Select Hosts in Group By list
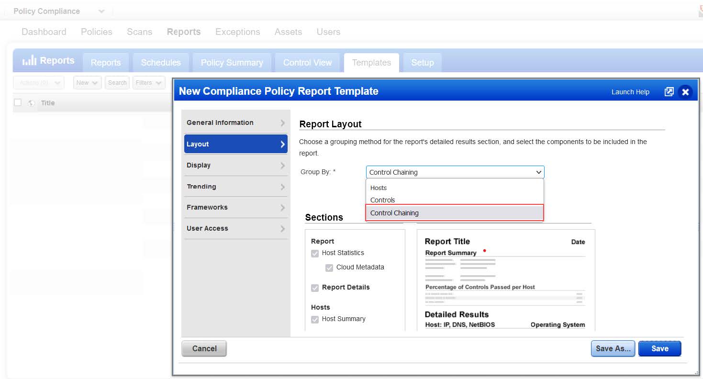 (x=455, y=188)
